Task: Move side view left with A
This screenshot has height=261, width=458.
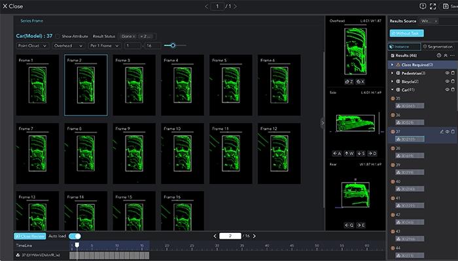Action: coord(337,153)
